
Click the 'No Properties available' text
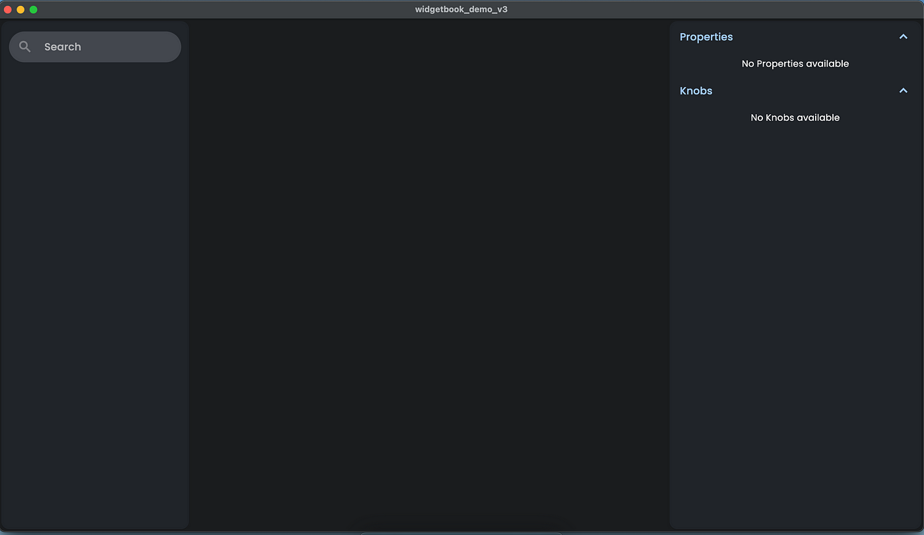(x=795, y=64)
